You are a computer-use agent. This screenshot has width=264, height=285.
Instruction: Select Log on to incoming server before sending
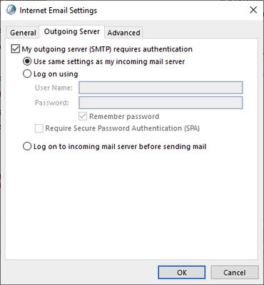point(27,146)
